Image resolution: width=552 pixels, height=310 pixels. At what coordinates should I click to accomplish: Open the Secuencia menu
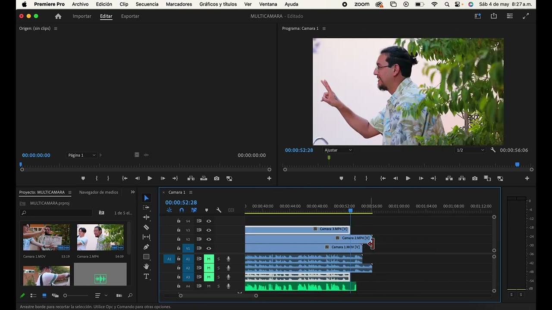click(147, 4)
